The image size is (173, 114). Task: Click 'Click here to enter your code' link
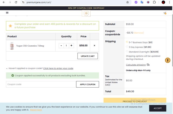(x=58, y=68)
